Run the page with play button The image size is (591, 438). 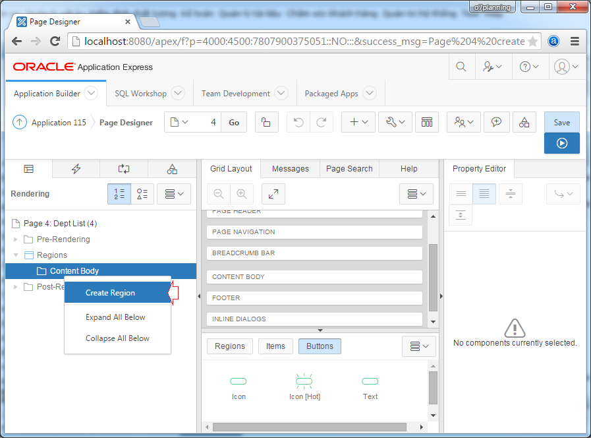point(561,143)
